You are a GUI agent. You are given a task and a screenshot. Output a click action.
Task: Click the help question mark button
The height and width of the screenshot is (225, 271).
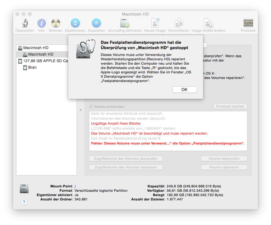(x=24, y=202)
